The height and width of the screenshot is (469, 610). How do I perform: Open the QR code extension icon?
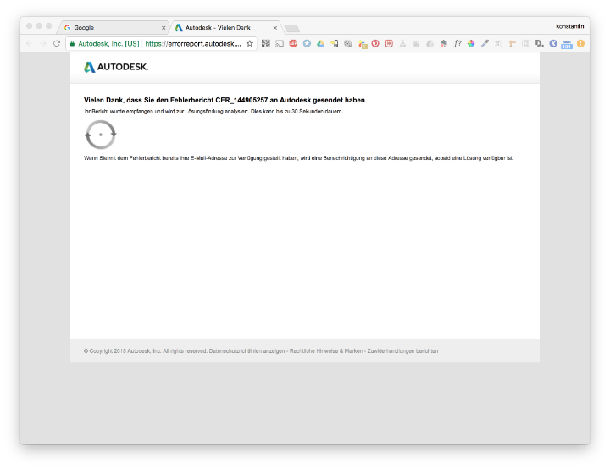click(266, 43)
